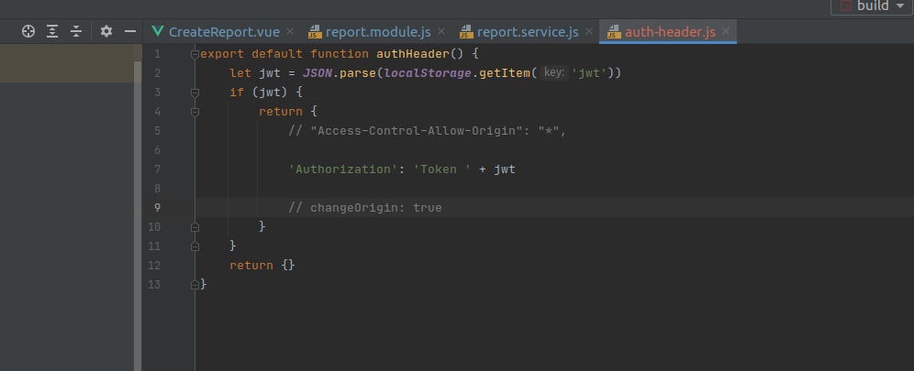Switch to the CreateReport.vue tab
Image resolution: width=914 pixels, height=371 pixels.
coord(224,32)
